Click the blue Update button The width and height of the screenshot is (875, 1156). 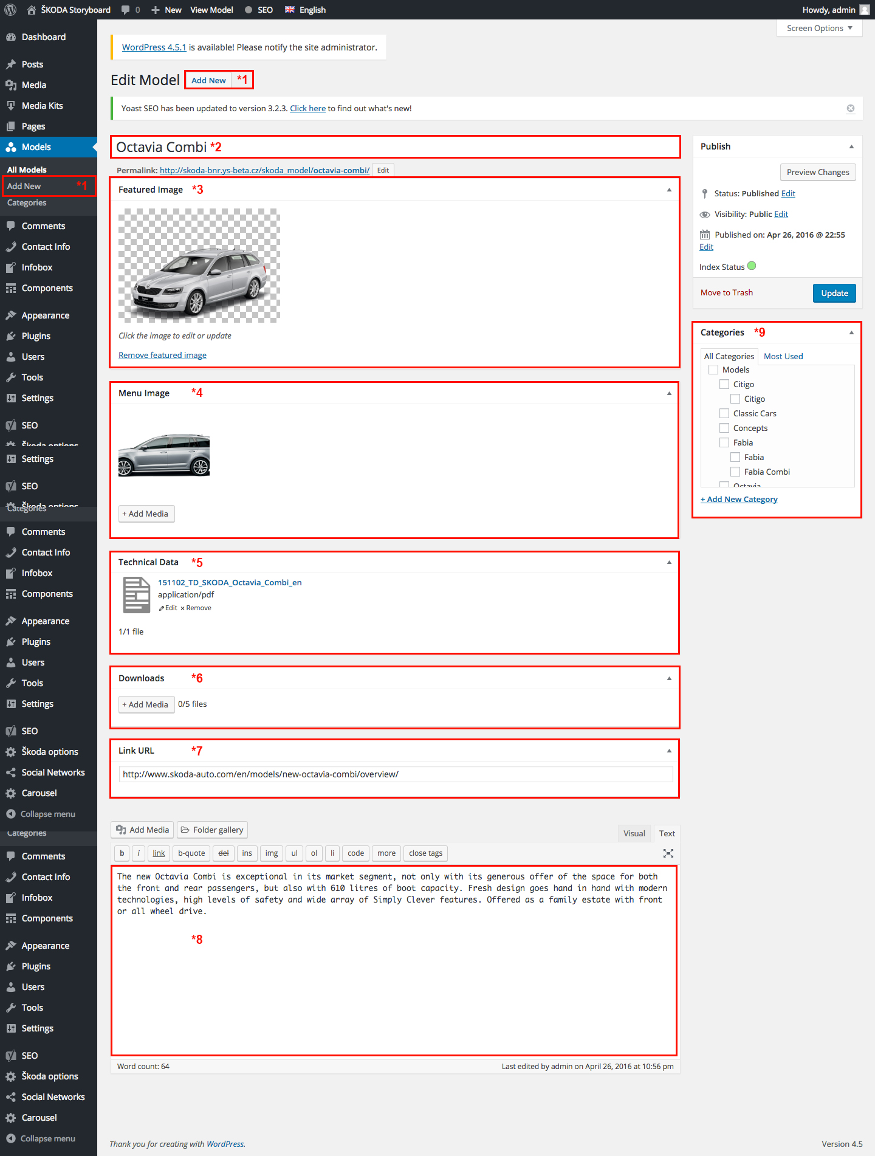click(834, 293)
